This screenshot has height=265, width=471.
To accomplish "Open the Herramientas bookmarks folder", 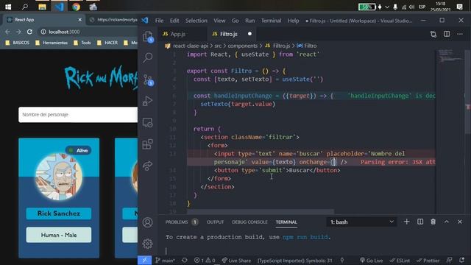I will (52, 43).
